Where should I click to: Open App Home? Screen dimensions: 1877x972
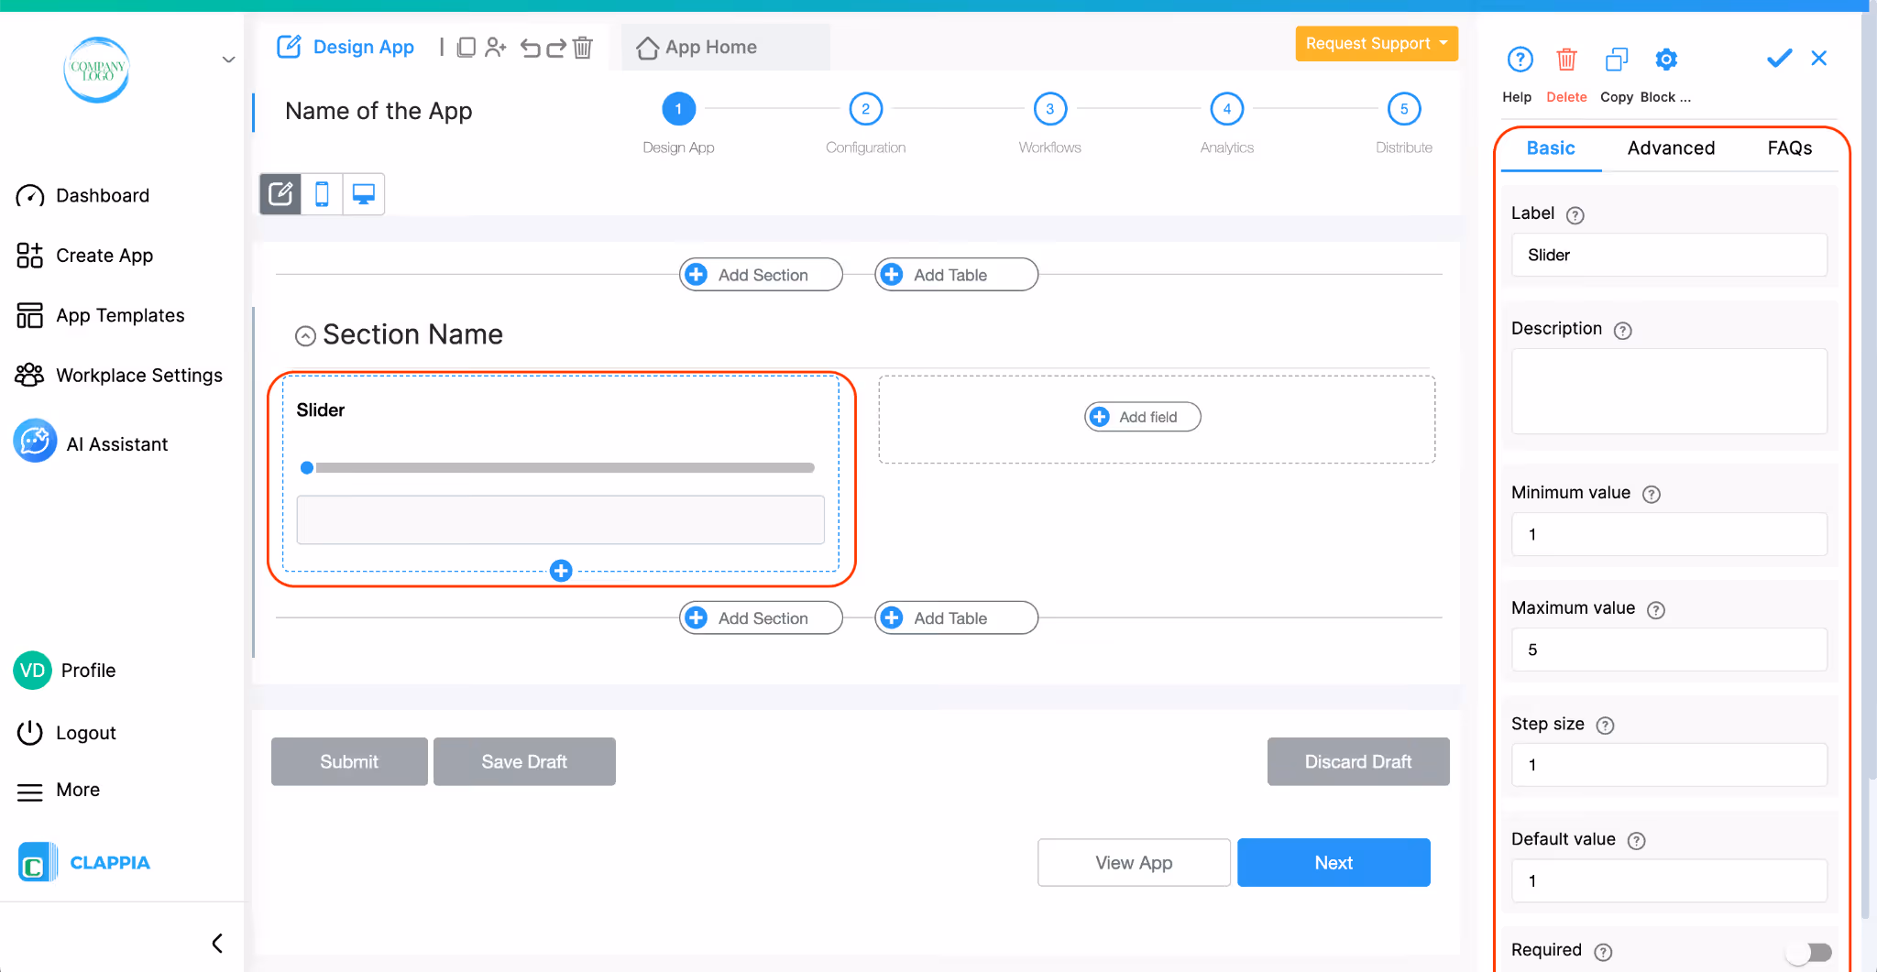(x=697, y=48)
